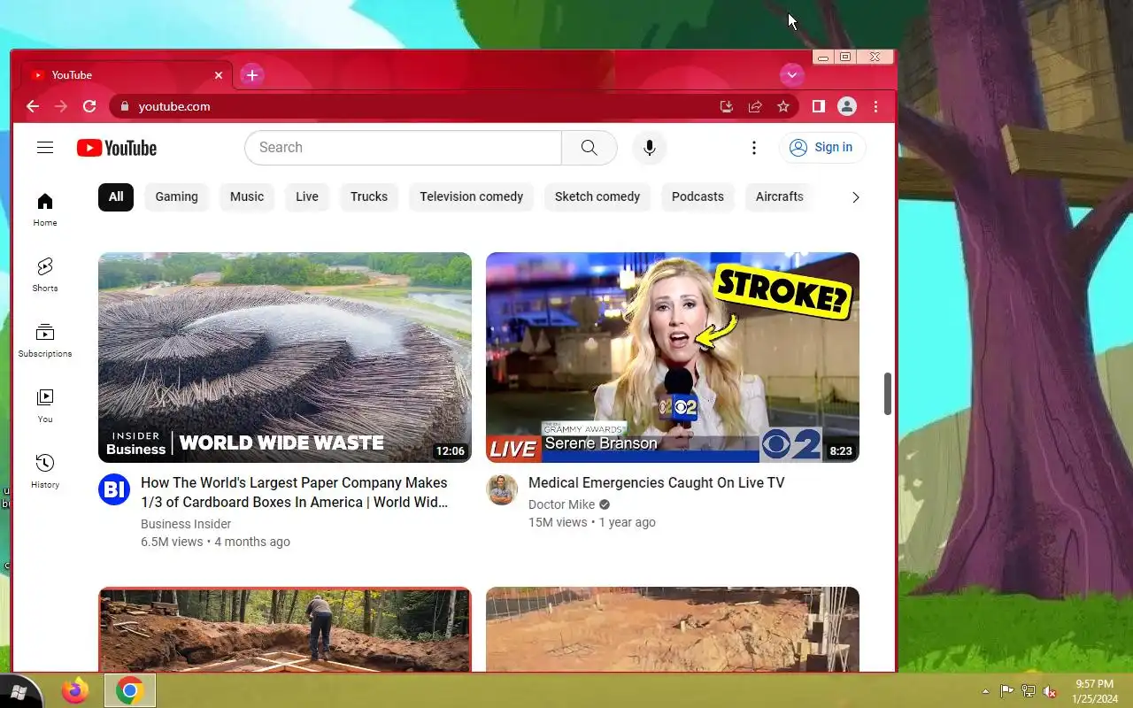The image size is (1133, 708).
Task: Click the YouTube browser tab
Action: tap(126, 75)
